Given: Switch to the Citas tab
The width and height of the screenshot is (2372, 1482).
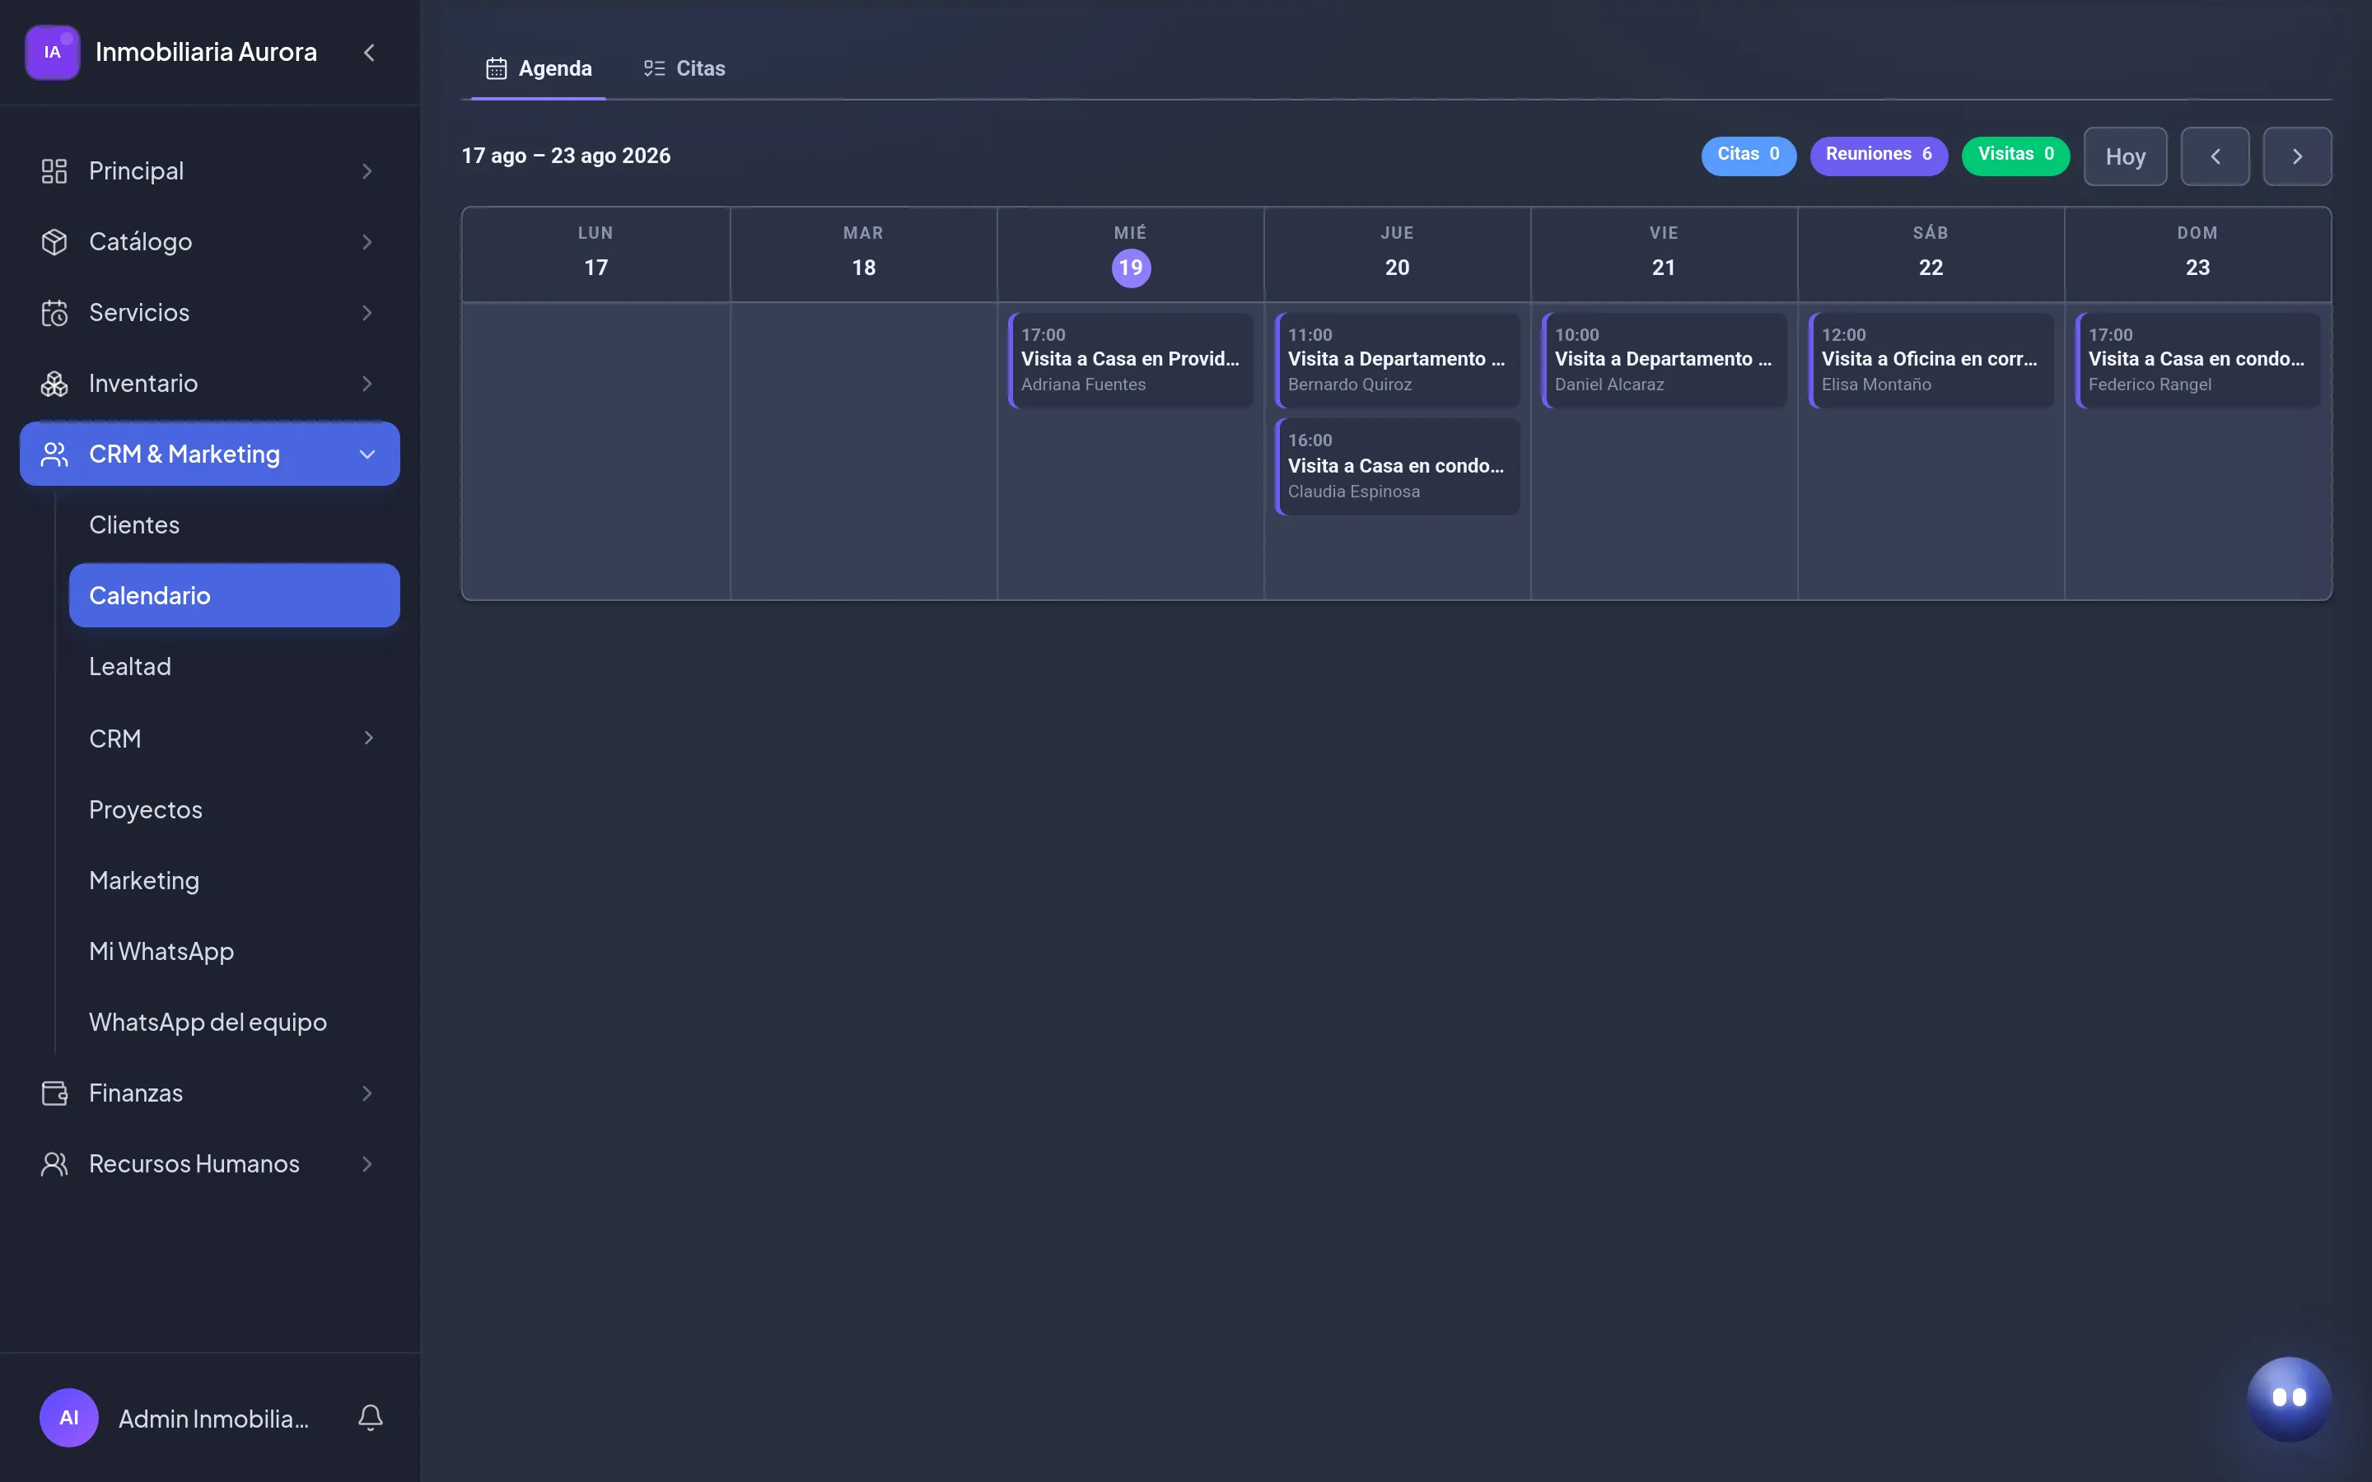Looking at the screenshot, I should click(x=684, y=68).
